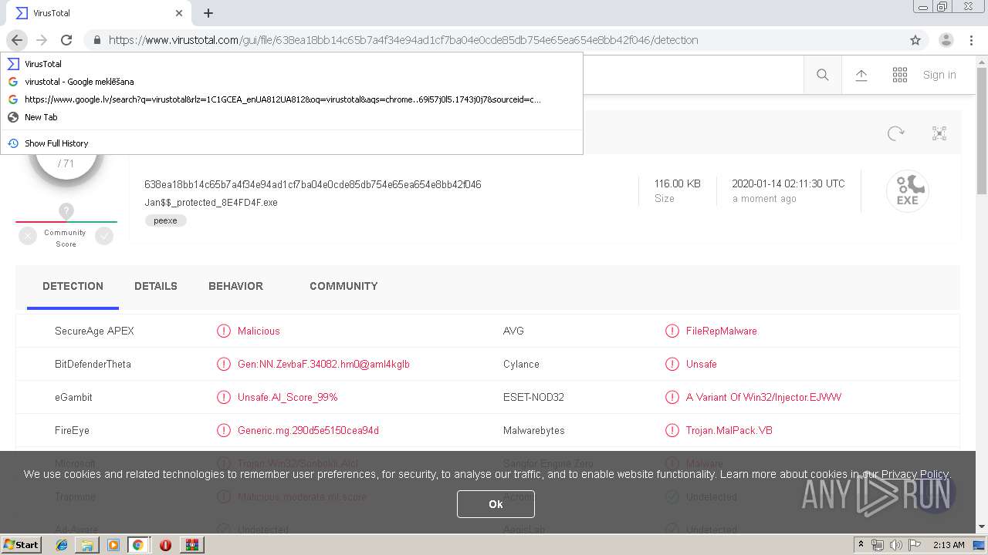This screenshot has height=555, width=988.
Task: Open a new tab with the plus button
Action: coord(208,13)
